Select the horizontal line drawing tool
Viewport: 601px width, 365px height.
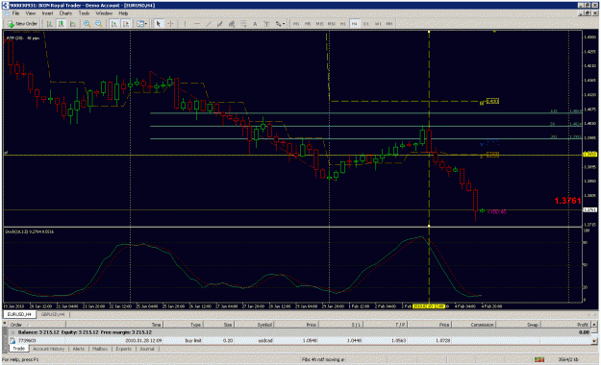click(x=196, y=24)
